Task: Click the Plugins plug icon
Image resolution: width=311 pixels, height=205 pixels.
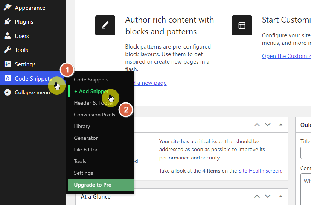Action: (x=8, y=21)
